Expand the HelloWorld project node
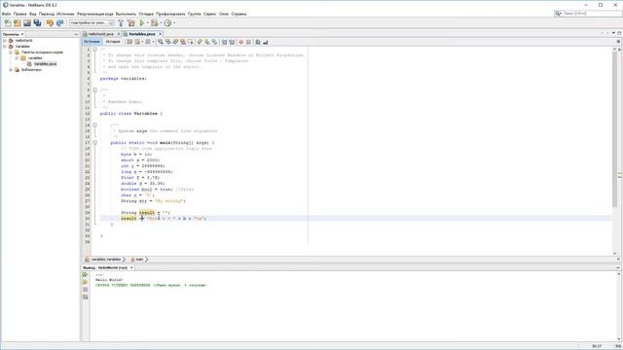Viewport: 623px width, 350px height. pyautogui.click(x=5, y=41)
